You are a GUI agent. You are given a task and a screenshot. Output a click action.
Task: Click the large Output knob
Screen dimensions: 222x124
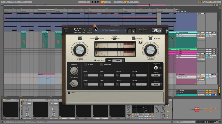pos(151,50)
